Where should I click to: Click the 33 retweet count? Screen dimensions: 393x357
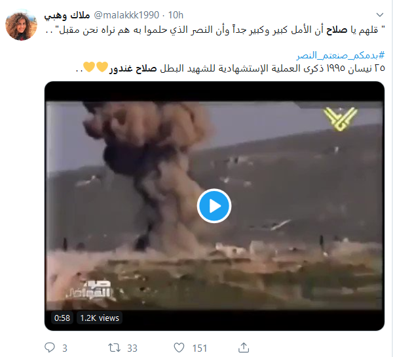(x=132, y=348)
